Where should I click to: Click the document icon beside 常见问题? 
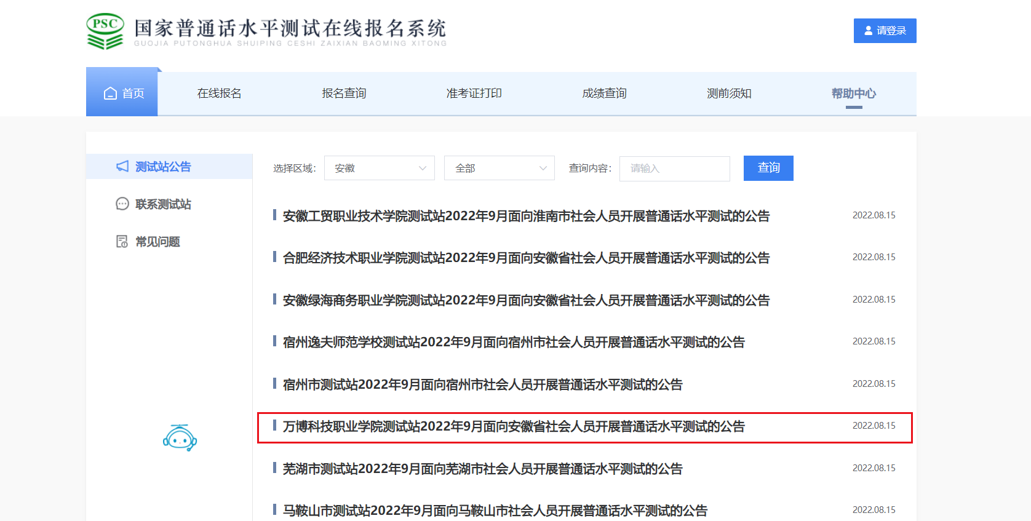[x=122, y=241]
